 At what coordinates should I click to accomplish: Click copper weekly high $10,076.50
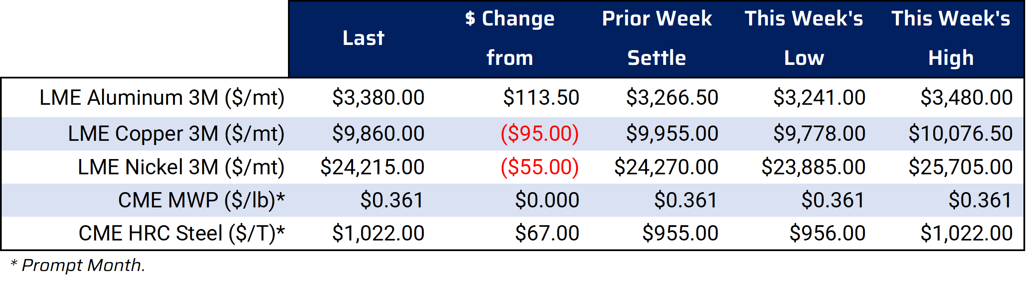(x=960, y=134)
